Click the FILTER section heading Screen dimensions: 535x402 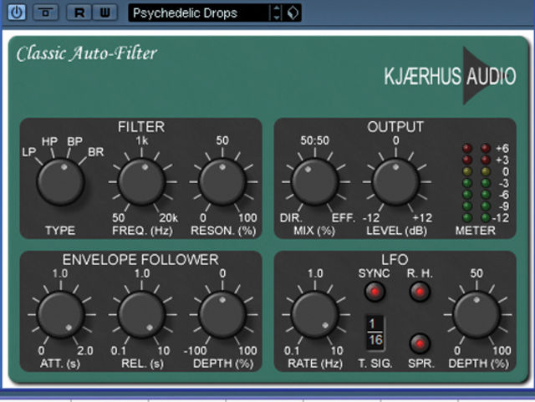141,127
